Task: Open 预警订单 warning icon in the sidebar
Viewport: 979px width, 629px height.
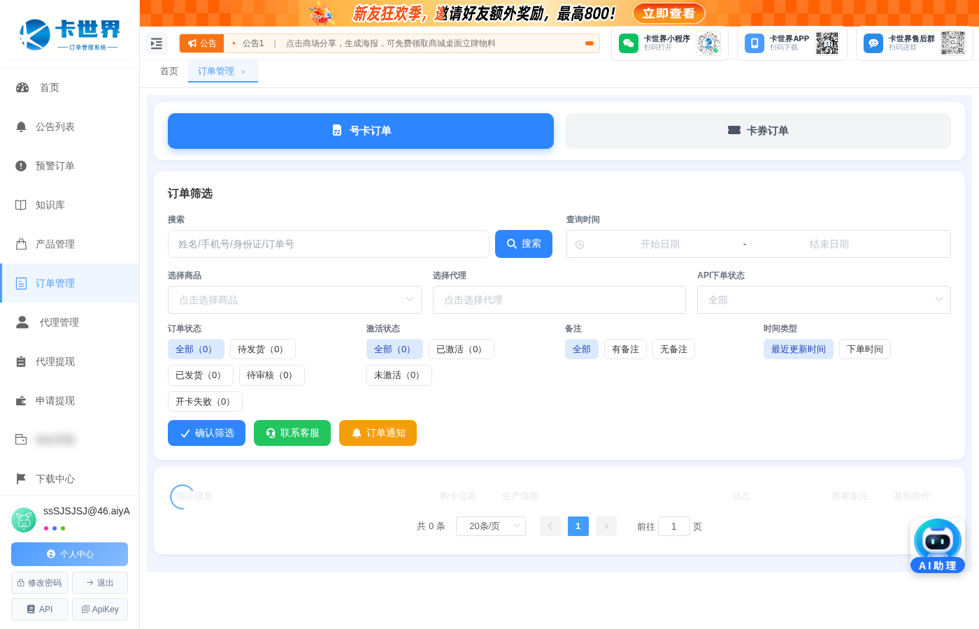Action: [21, 166]
